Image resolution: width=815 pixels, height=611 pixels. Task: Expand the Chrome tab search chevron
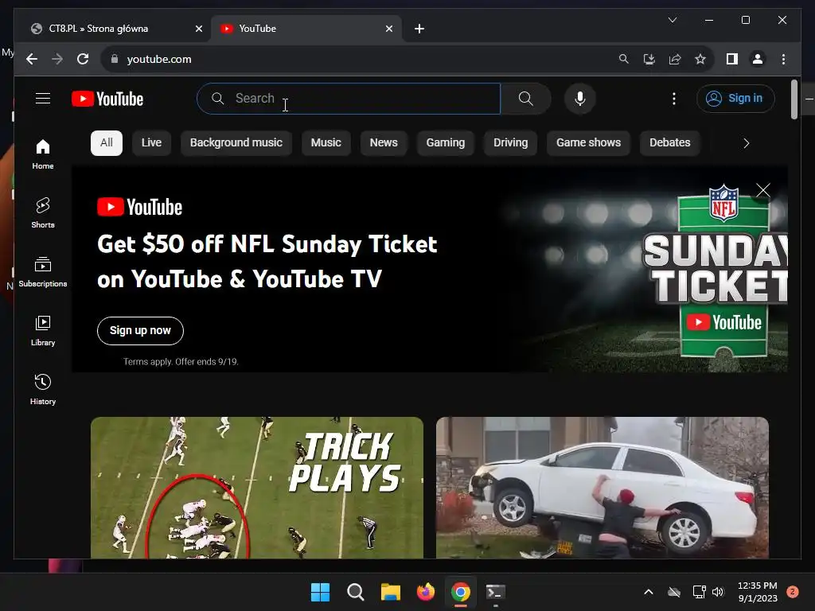672,20
